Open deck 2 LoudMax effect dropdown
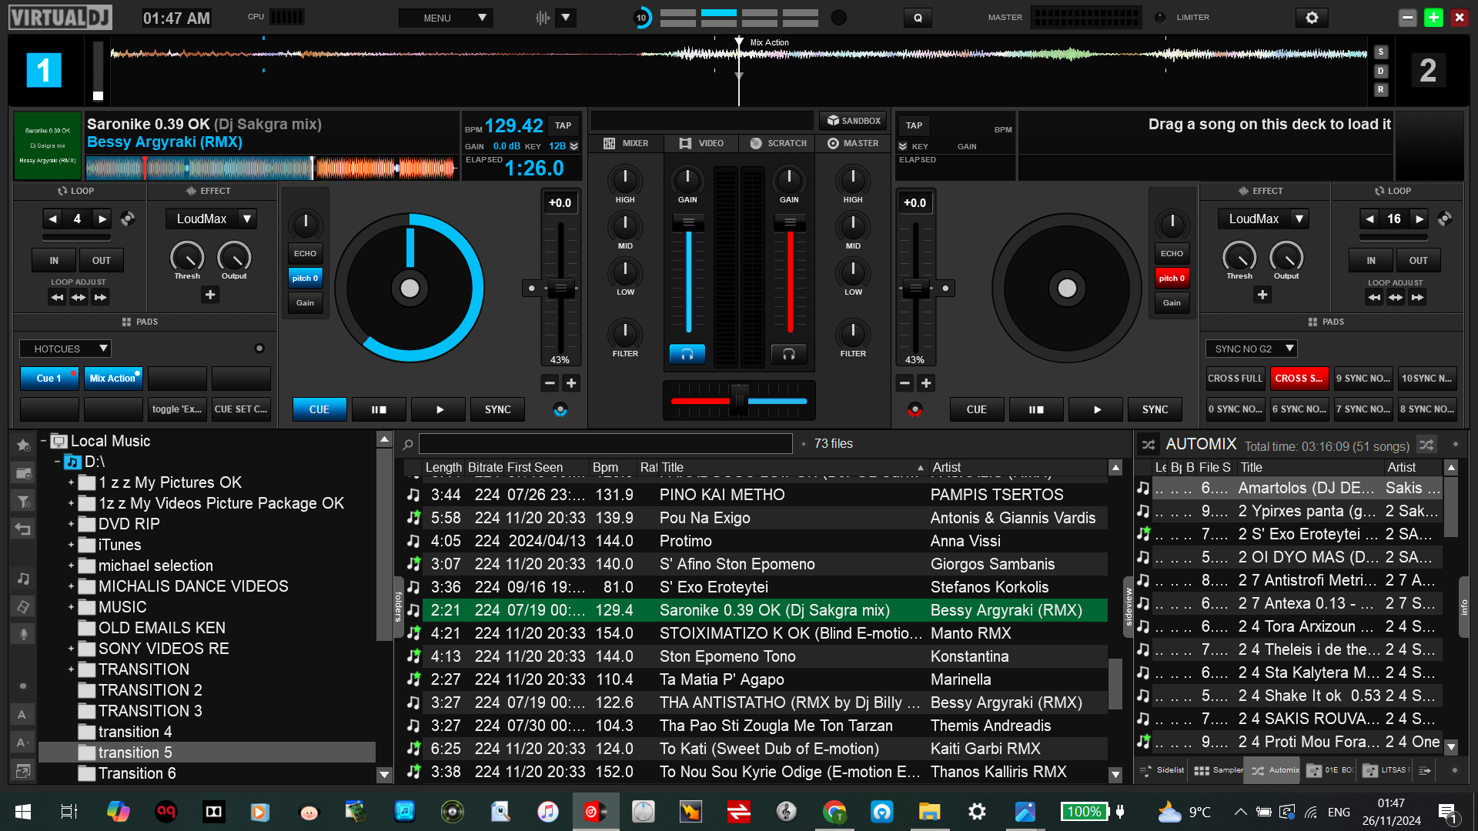This screenshot has height=831, width=1478. [1263, 219]
